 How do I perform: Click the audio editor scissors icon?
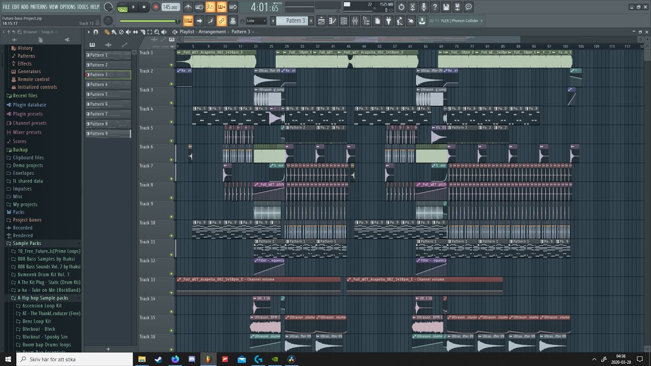[x=412, y=7]
